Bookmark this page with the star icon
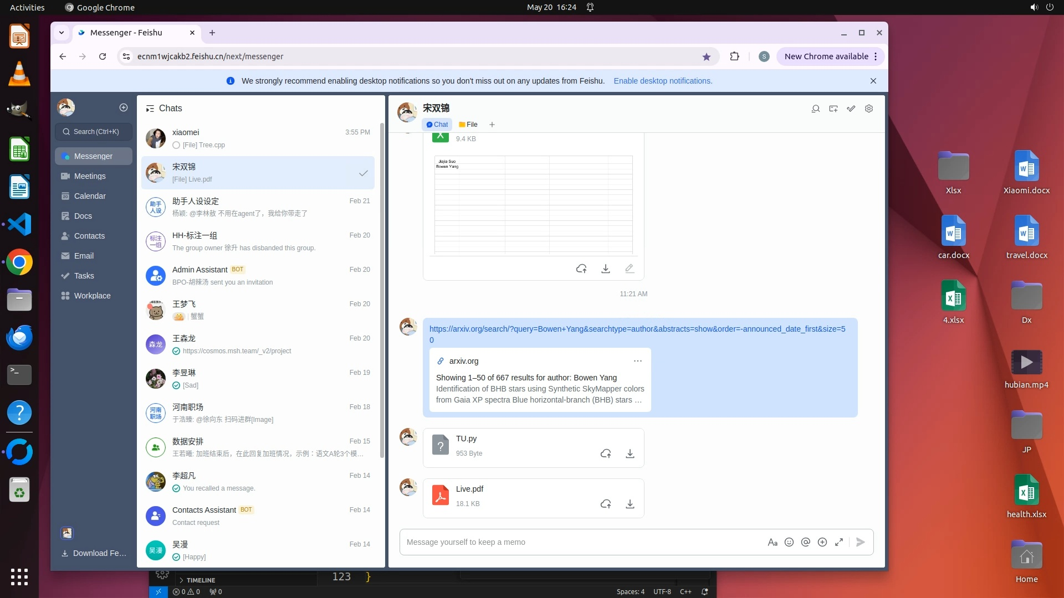The image size is (1064, 598). pos(706,56)
